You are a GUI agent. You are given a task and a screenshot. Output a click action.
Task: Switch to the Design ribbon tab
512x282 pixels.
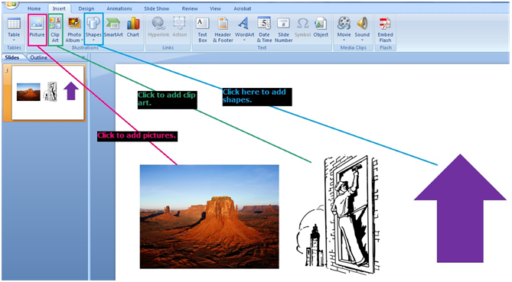86,8
